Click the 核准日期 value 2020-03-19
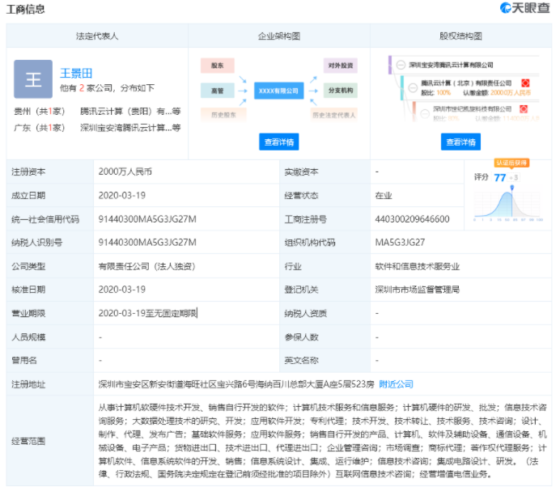The image size is (560, 487). point(121,290)
